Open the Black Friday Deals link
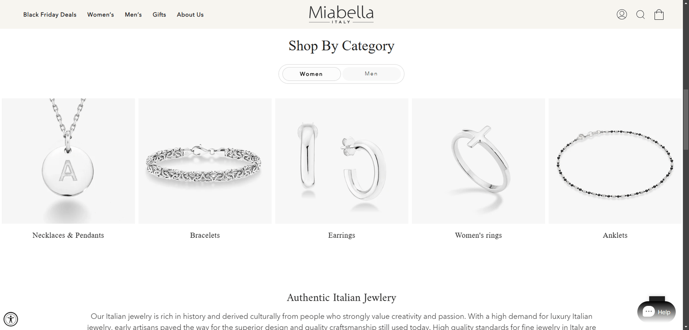This screenshot has height=330, width=689. coord(50,14)
